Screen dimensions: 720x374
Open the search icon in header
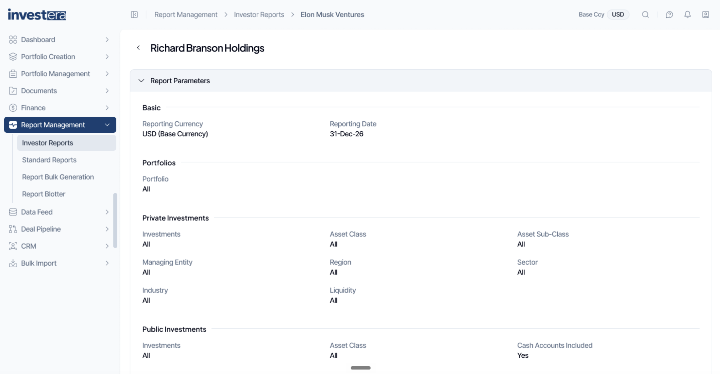645,14
